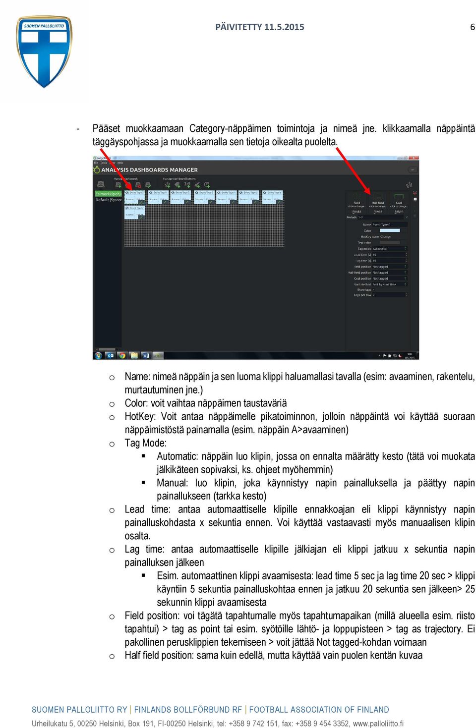The image size is (476, 728).
Task: Click the add timer button icon
Action: (x=207, y=185)
